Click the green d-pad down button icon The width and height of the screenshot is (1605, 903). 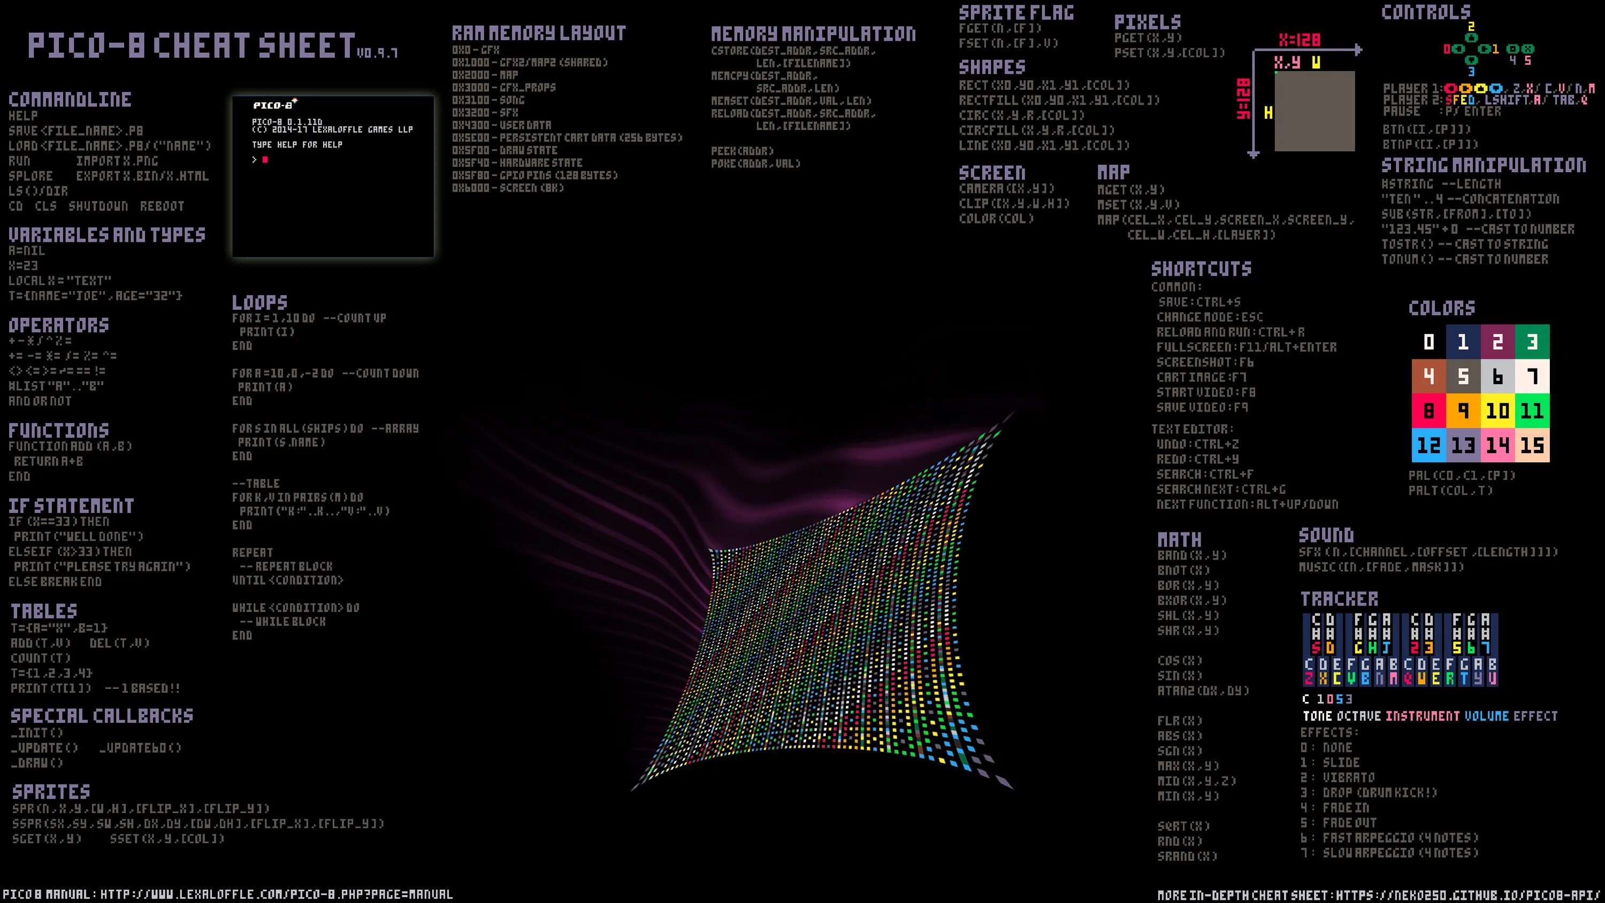[1472, 60]
